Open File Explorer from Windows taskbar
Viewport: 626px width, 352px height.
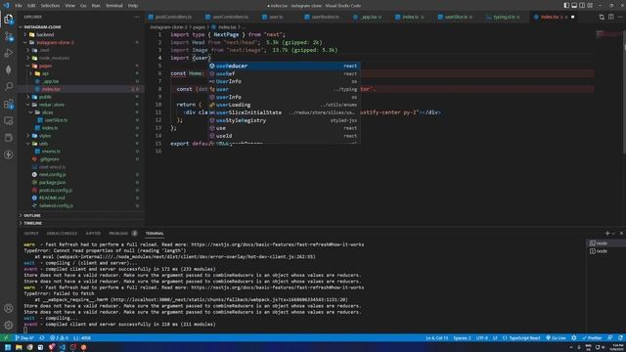click(19, 347)
